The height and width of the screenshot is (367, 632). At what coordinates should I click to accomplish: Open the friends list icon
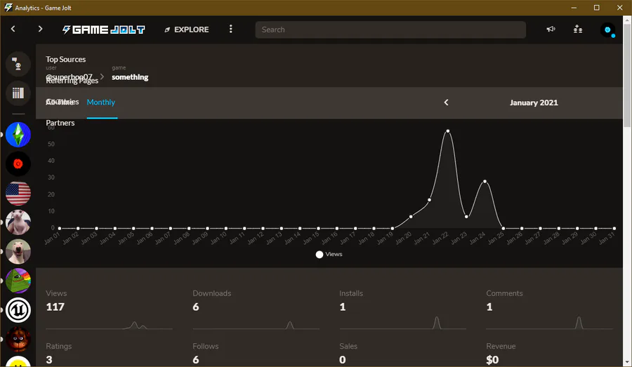(x=578, y=29)
